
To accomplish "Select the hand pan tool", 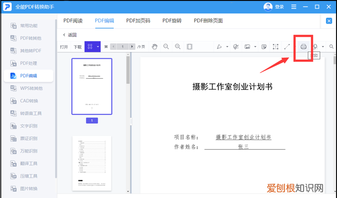I will (x=154, y=47).
